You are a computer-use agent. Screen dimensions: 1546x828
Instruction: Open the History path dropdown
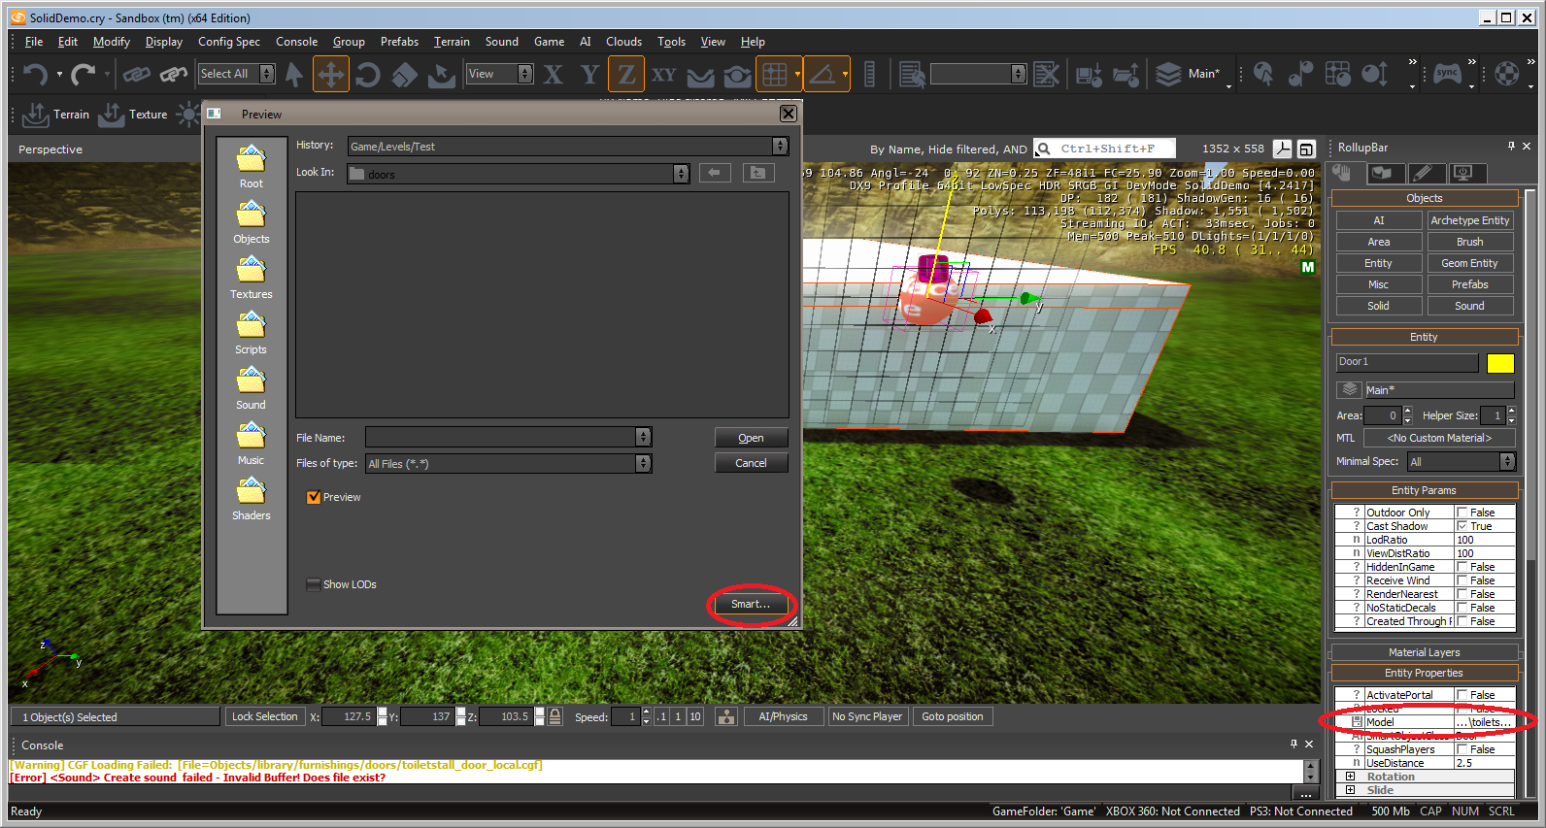(x=780, y=147)
